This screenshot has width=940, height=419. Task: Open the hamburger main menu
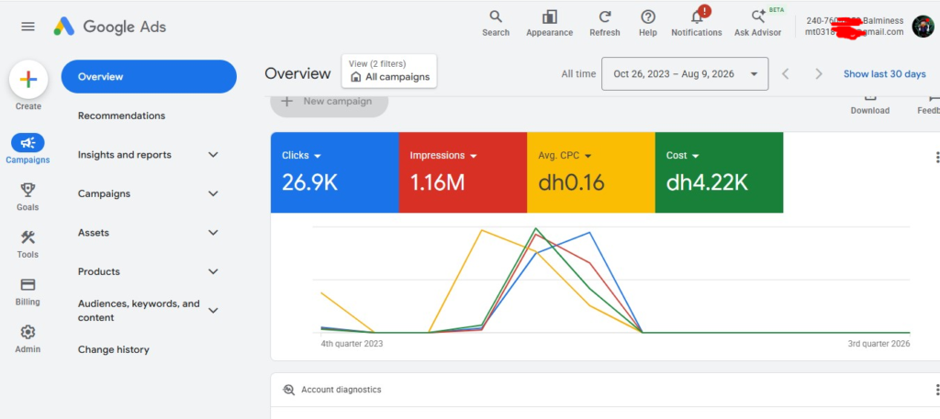click(28, 27)
